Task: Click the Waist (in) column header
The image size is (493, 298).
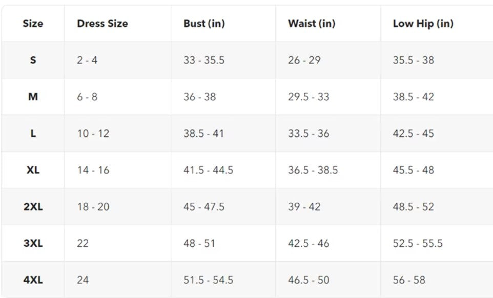Action: [312, 24]
